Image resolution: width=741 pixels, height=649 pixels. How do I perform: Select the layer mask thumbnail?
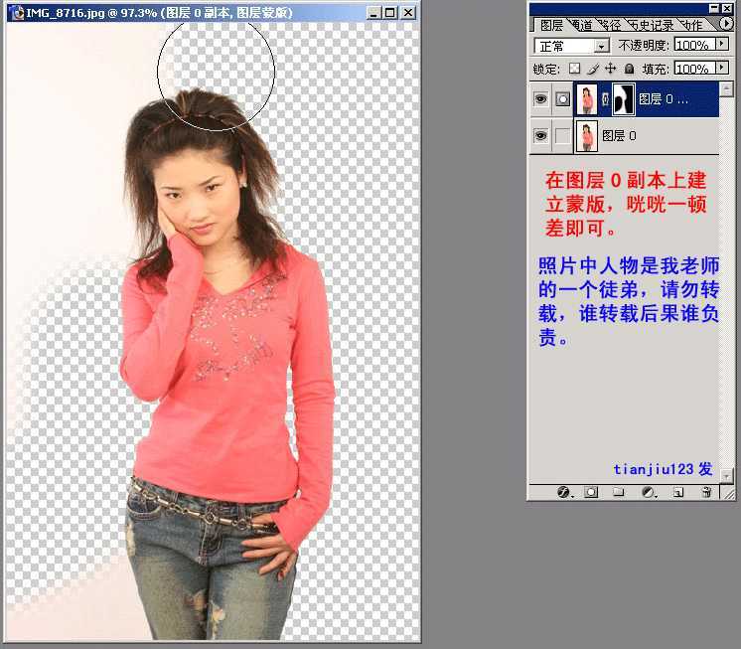624,99
